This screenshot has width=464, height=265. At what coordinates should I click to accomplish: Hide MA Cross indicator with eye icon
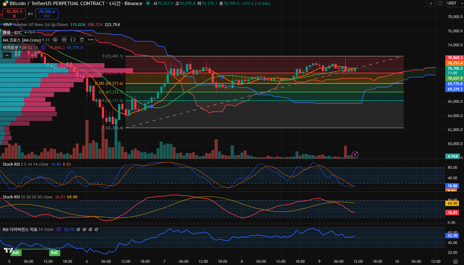point(55,40)
